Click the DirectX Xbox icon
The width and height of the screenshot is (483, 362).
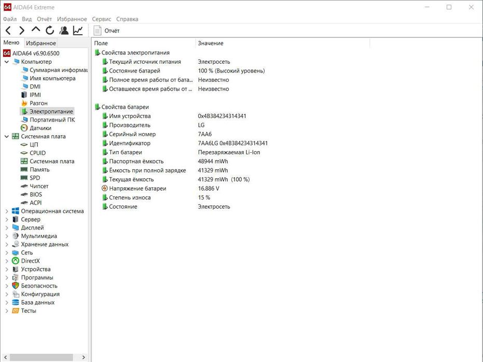(16, 261)
